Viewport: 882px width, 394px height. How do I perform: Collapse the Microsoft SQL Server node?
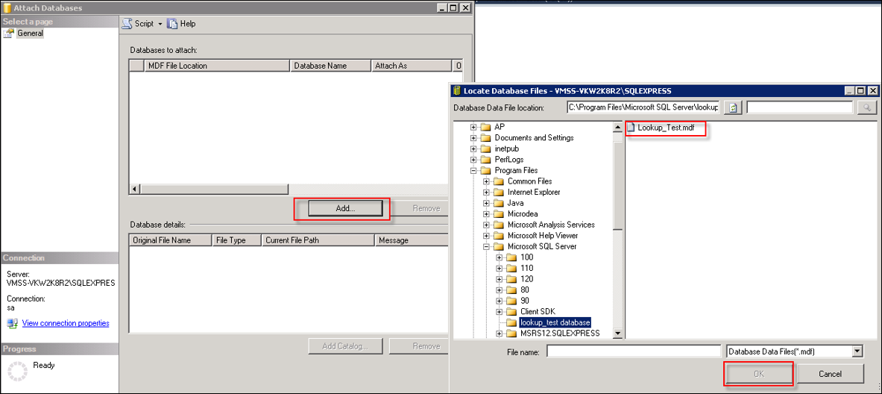[x=487, y=246]
